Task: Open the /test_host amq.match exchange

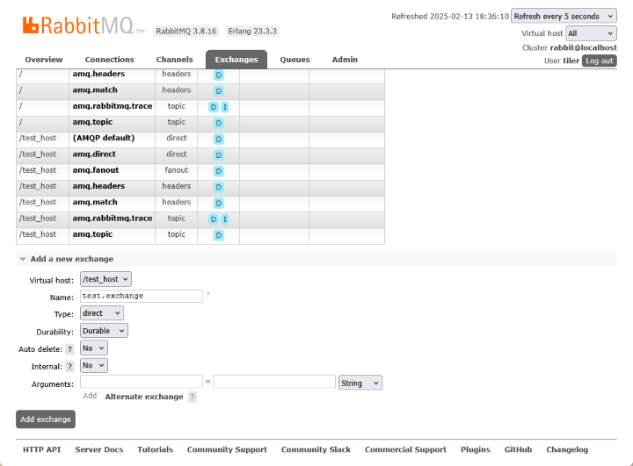Action: 95,203
